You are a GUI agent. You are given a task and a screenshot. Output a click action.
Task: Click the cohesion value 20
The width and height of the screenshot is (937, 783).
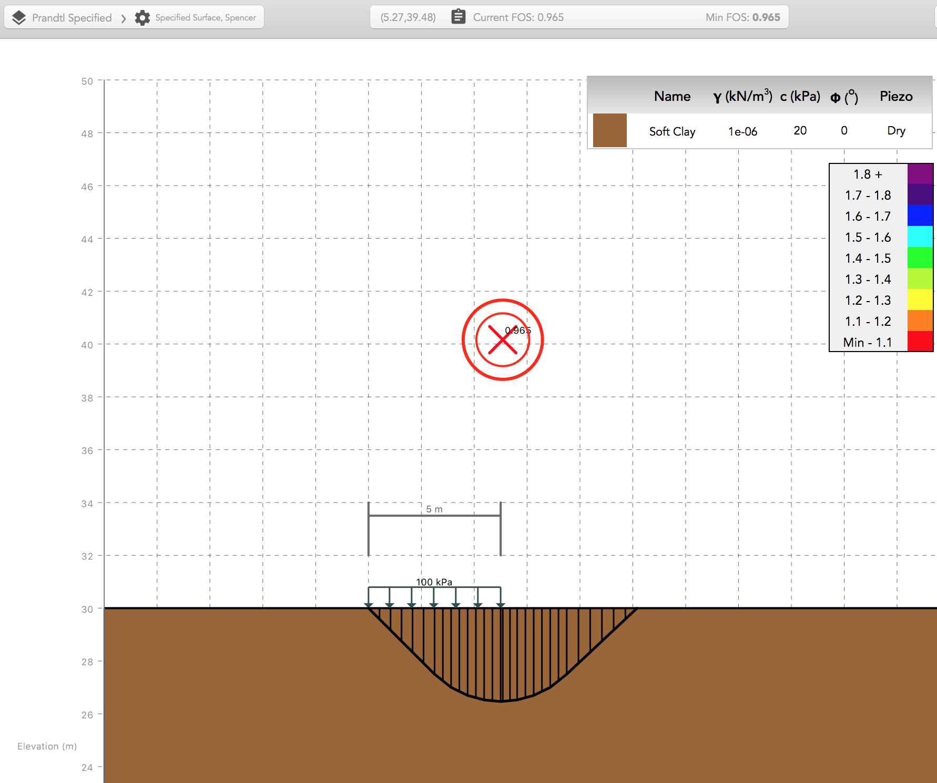(x=800, y=131)
